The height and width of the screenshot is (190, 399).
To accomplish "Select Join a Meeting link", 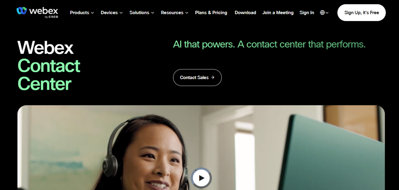I will pos(278,12).
